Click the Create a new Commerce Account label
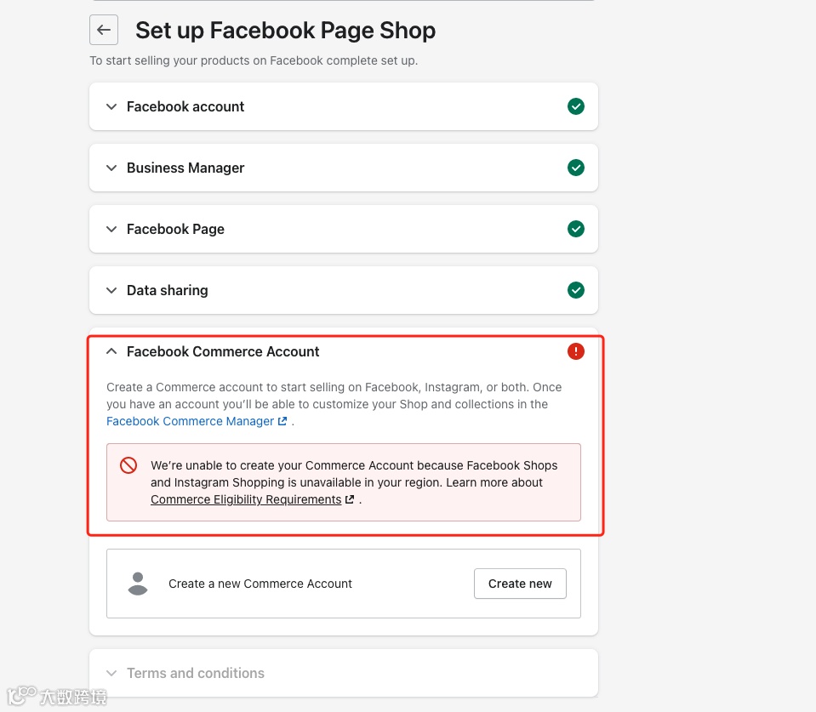The image size is (816, 712). 260,584
